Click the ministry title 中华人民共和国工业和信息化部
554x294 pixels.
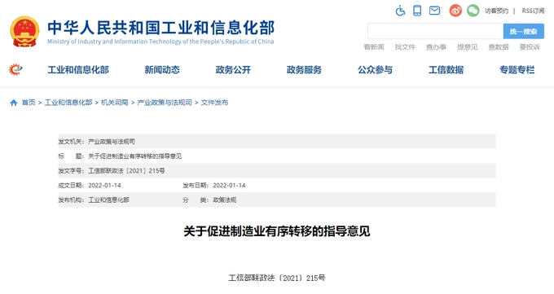[x=161, y=28]
